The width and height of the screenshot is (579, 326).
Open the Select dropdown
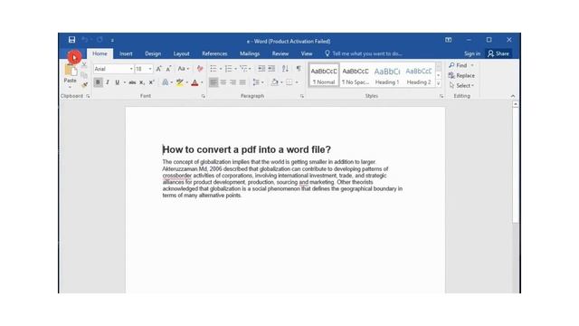[x=461, y=85]
